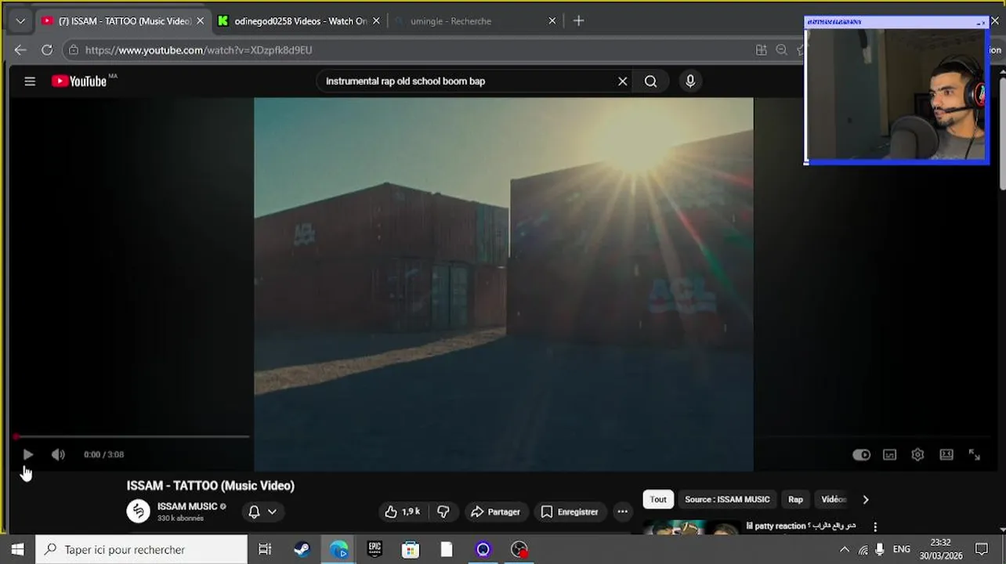The height and width of the screenshot is (564, 1006).
Task: Open Microsoft Store on the taskbar
Action: pyautogui.click(x=411, y=550)
